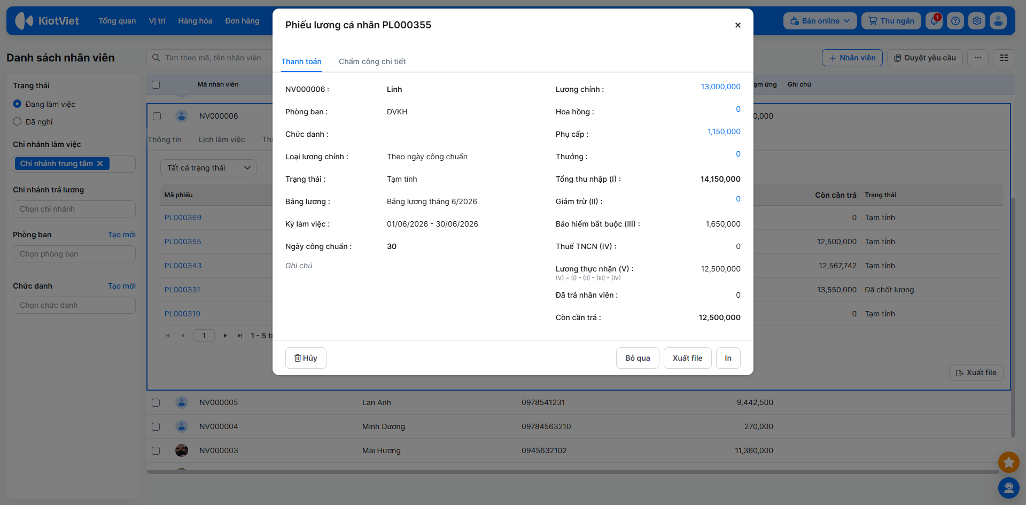The height and width of the screenshot is (505, 1026).
Task: Click the KiotViet logo icon
Action: pyautogui.click(x=24, y=21)
